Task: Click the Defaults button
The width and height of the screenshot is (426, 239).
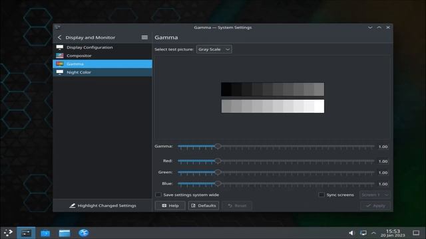Action: 204,206
